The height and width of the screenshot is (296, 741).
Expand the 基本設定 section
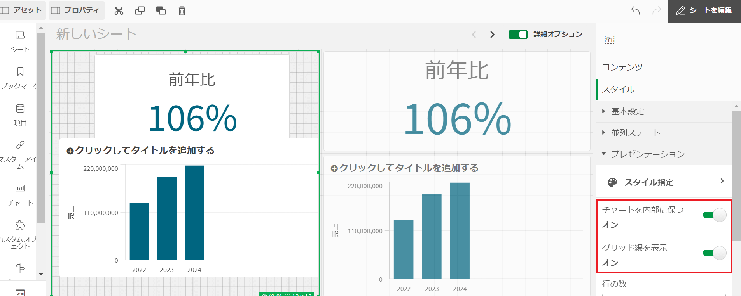(x=627, y=112)
